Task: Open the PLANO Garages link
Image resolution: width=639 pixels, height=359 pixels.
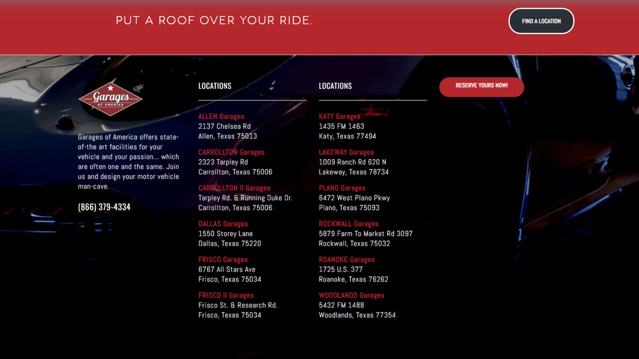Action: (x=342, y=188)
